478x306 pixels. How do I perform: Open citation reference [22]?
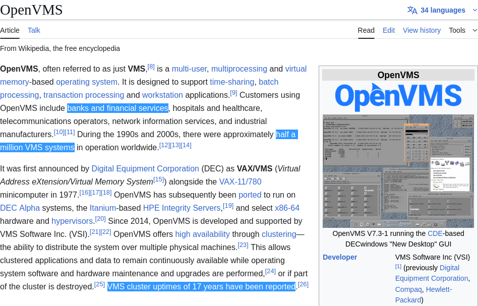pos(106,232)
